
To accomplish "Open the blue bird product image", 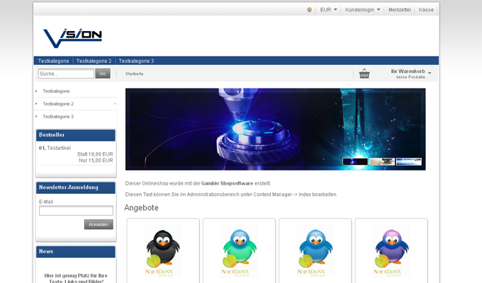I will (315, 251).
